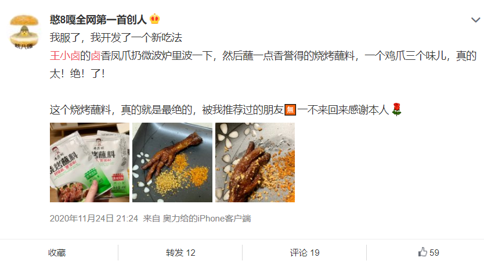The width and height of the screenshot is (484, 261).
Task: Click the like count 59
Action: [x=434, y=253]
